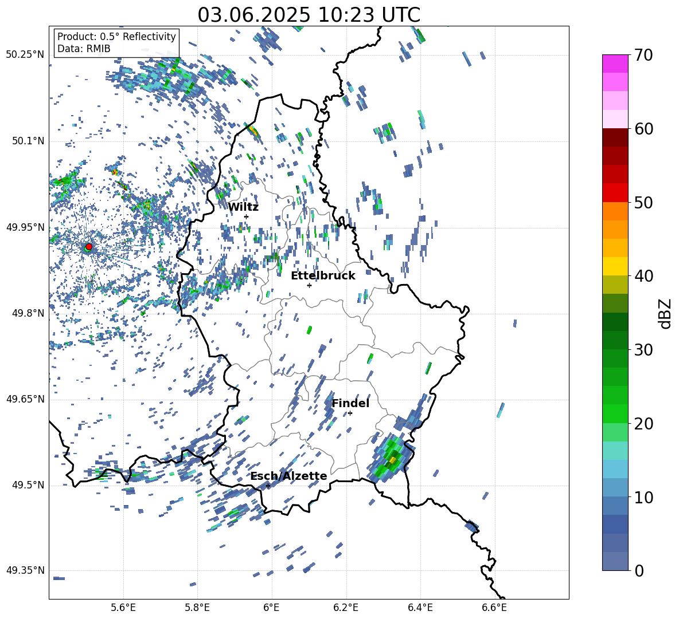Click the dBZ colorbar axis label
The width and height of the screenshot is (679, 619).
coord(666,313)
